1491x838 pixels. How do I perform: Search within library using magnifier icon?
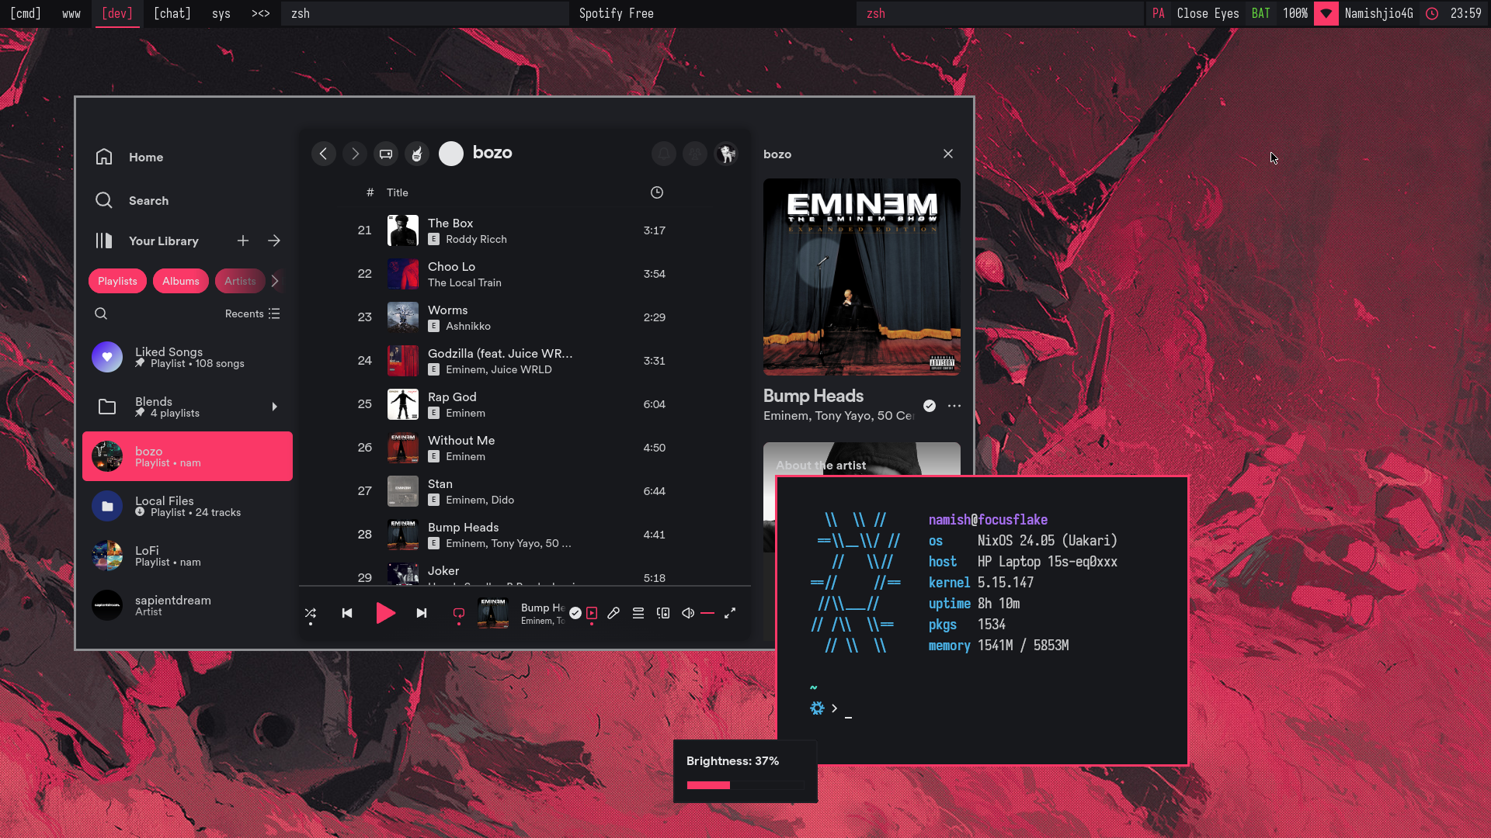tap(101, 313)
